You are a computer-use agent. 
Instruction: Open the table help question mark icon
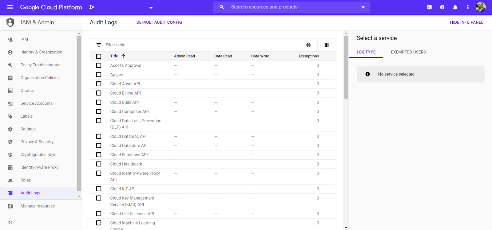[308, 45]
